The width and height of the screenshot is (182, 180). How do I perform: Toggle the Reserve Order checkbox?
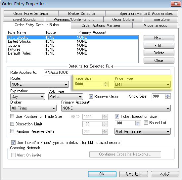coord(91,96)
